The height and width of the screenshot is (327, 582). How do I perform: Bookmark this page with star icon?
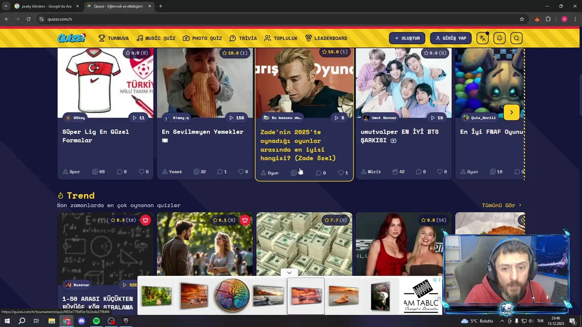522,19
